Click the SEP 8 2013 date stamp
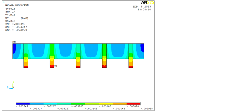The width and height of the screenshot is (229, 111). (x=142, y=7)
